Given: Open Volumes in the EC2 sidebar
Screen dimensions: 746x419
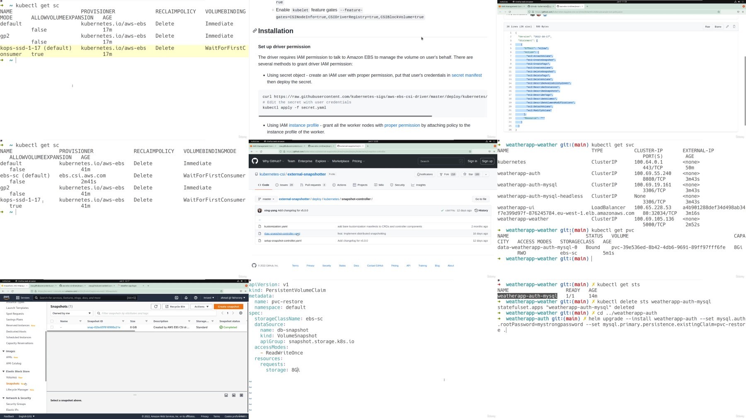Looking at the screenshot, I should pos(12,378).
